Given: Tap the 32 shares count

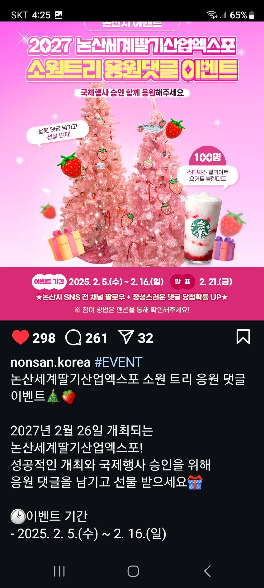Looking at the screenshot, I should [145, 338].
